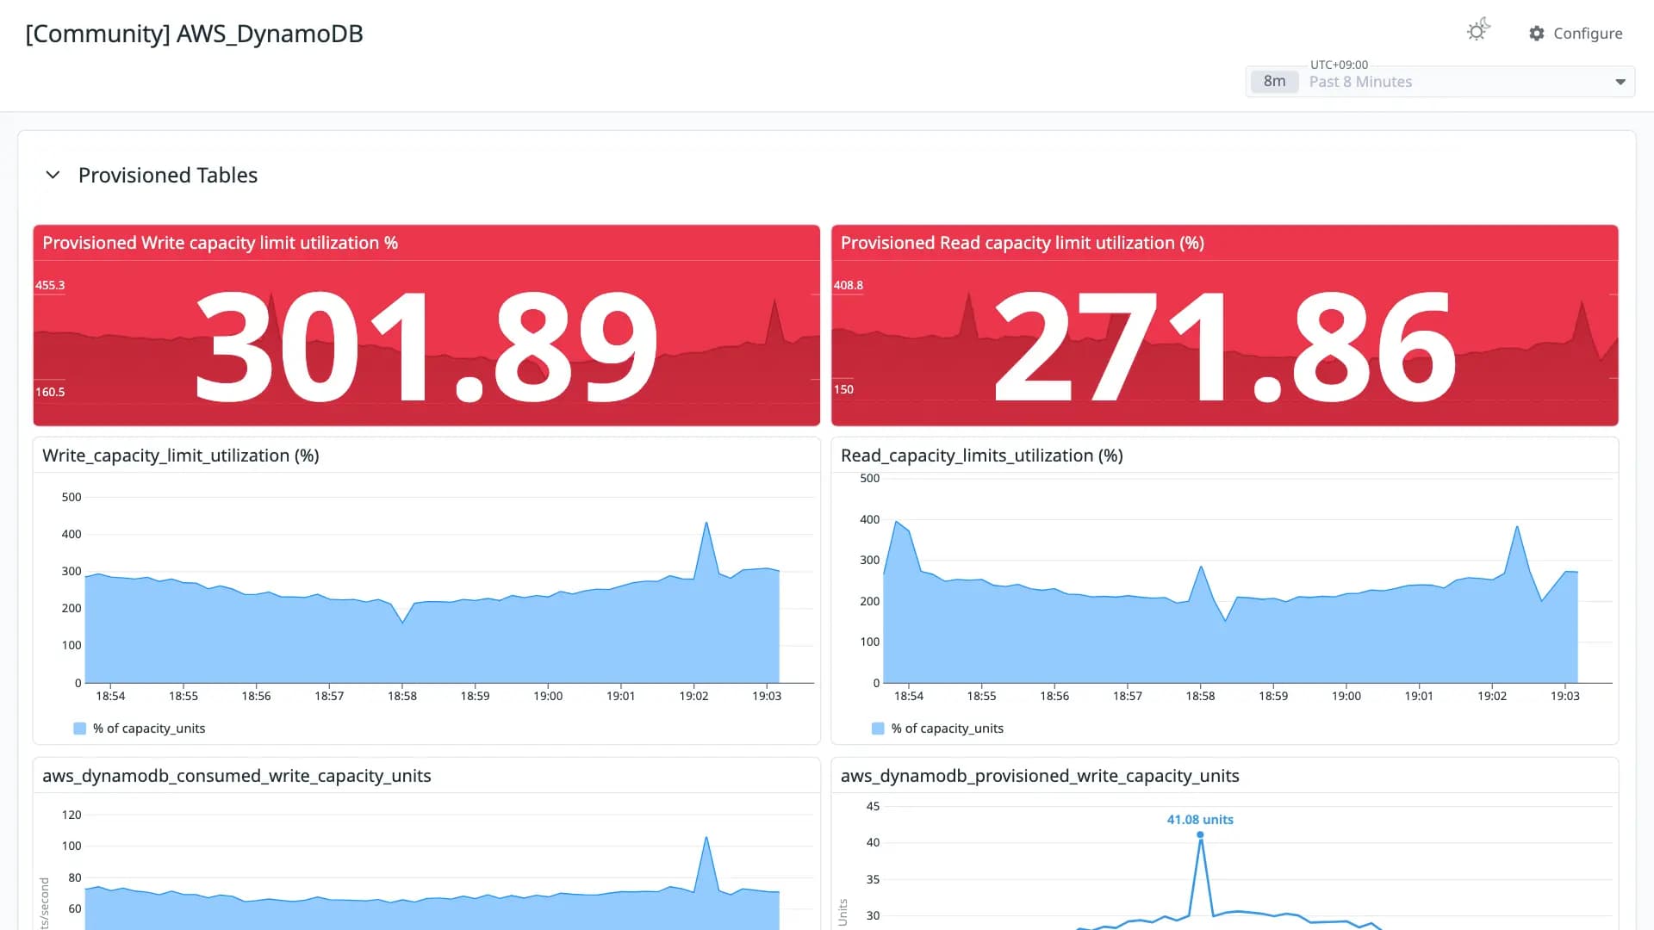The width and height of the screenshot is (1654, 930).
Task: Click the Read_capacity_limits_utilization (%) title
Action: pyautogui.click(x=981, y=456)
